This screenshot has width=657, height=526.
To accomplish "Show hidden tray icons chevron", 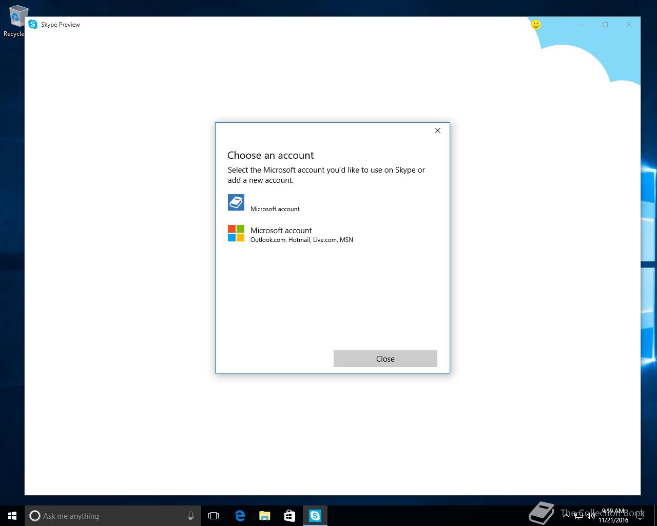I will [x=566, y=516].
